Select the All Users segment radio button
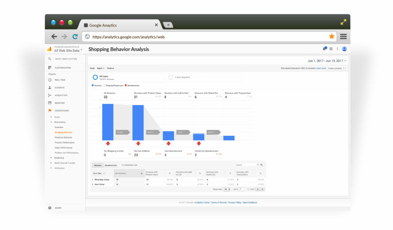This screenshot has height=230, width=393. click(96, 77)
